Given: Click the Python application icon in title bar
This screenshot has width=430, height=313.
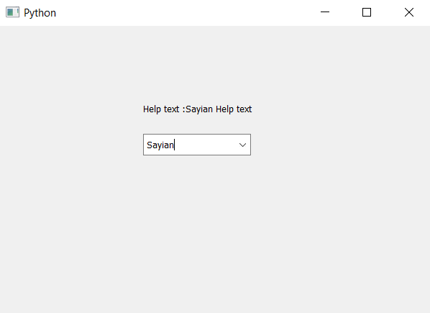Looking at the screenshot, I should pos(12,13).
